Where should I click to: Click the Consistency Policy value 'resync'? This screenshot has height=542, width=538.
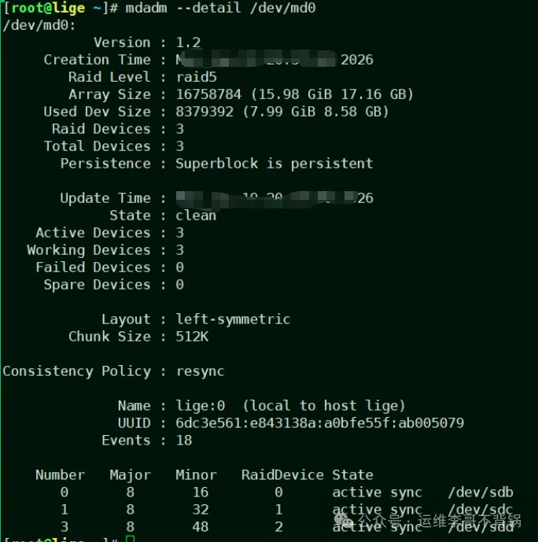click(x=200, y=371)
